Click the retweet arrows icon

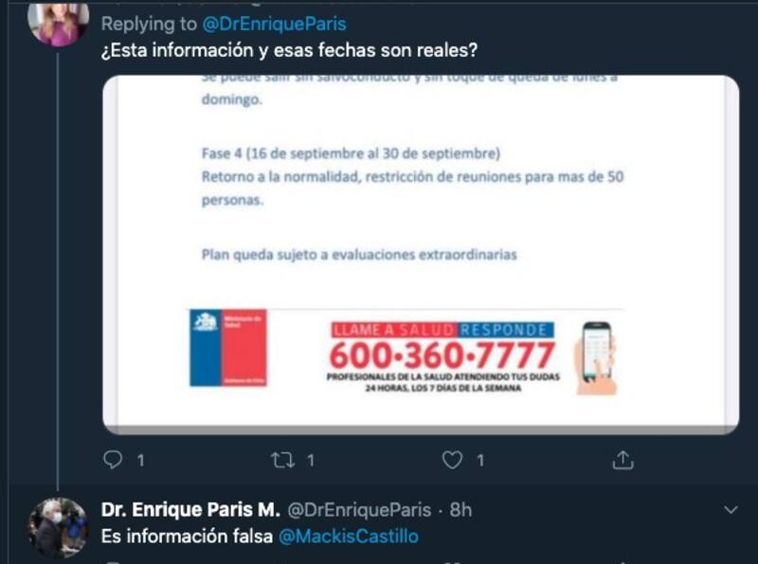[x=282, y=460]
